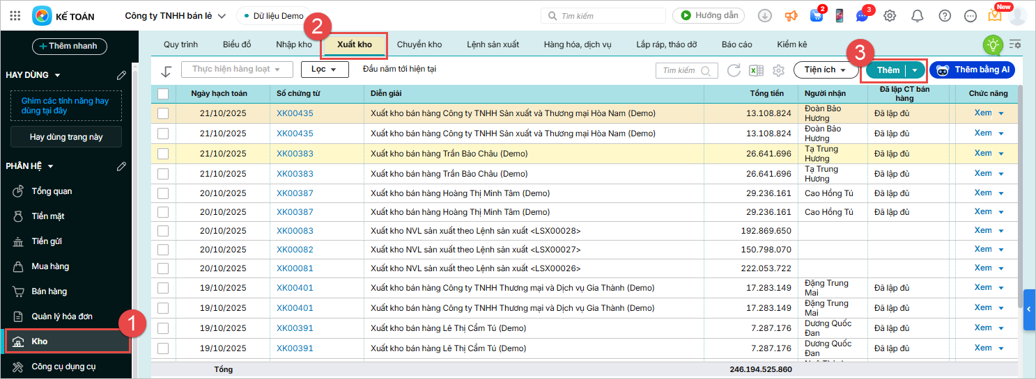Open the arrow beside Thêm button
1036x379 pixels.
tap(915, 70)
